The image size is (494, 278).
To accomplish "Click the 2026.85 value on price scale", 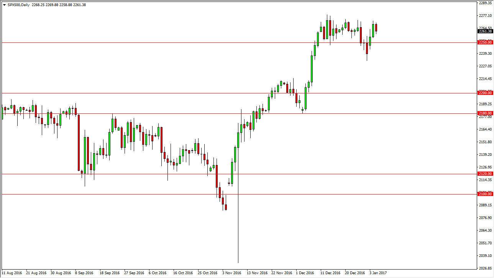I will (485, 267).
